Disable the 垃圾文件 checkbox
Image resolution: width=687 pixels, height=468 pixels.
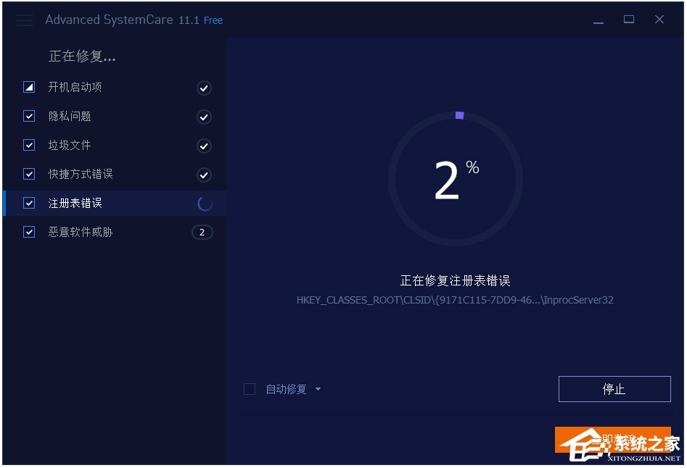(x=29, y=145)
